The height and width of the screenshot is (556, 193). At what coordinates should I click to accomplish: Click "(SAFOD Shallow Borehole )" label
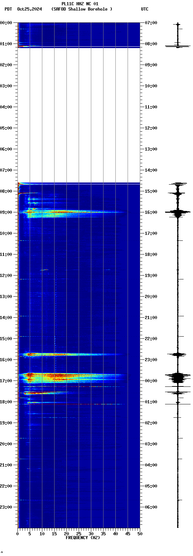(x=82, y=9)
